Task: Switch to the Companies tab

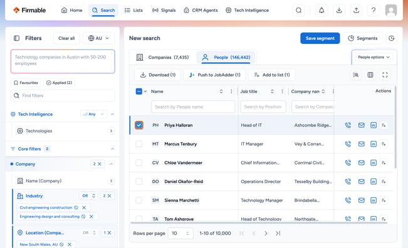Action: click(x=162, y=57)
